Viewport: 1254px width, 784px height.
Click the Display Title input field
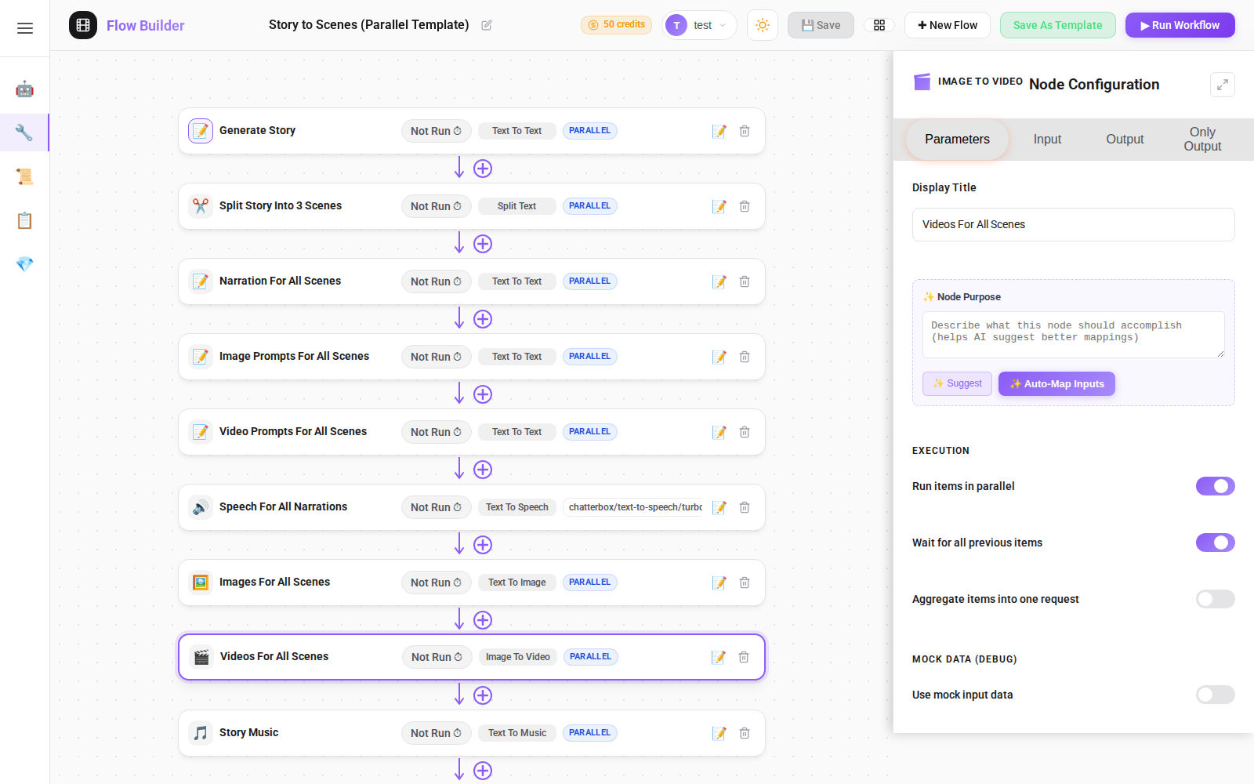(x=1073, y=224)
